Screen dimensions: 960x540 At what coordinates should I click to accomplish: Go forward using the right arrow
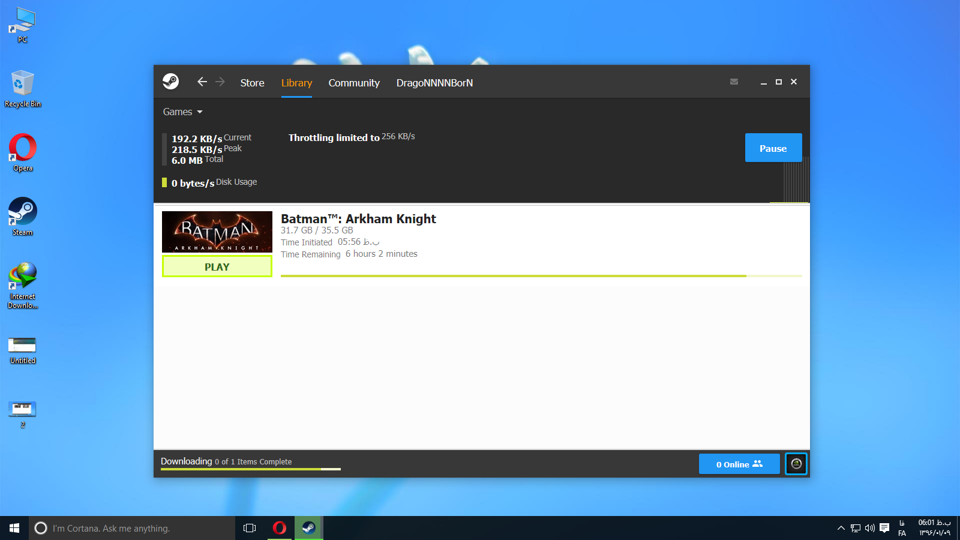[x=220, y=82]
